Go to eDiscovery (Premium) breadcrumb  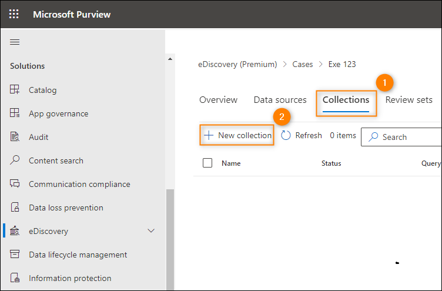click(237, 64)
